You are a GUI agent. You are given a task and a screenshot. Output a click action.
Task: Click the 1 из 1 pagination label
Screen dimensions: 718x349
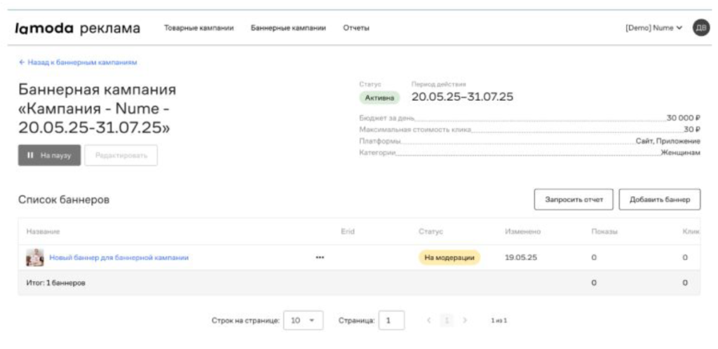point(499,321)
